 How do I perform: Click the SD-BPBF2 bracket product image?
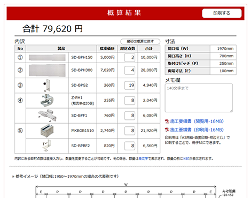(x=47, y=146)
